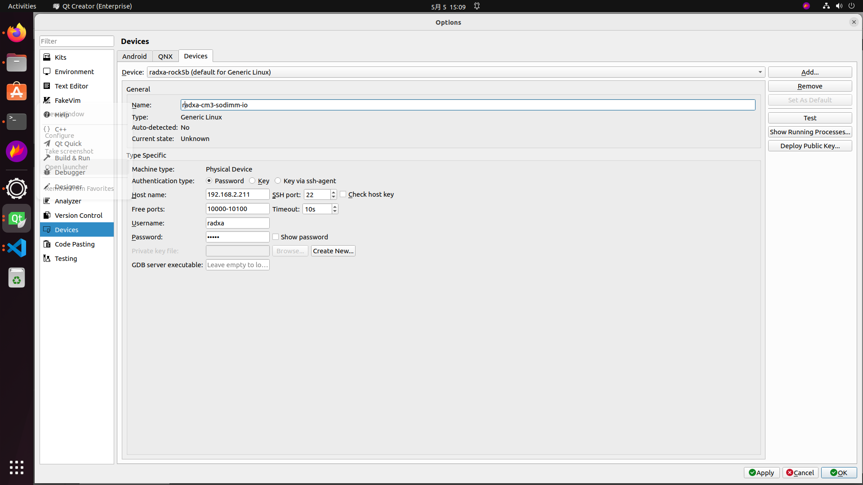This screenshot has width=863, height=485.
Task: Open Analyzer category icon
Action: (x=47, y=201)
